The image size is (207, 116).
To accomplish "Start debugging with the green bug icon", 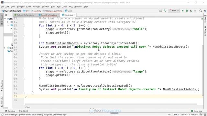I will (187, 11).
